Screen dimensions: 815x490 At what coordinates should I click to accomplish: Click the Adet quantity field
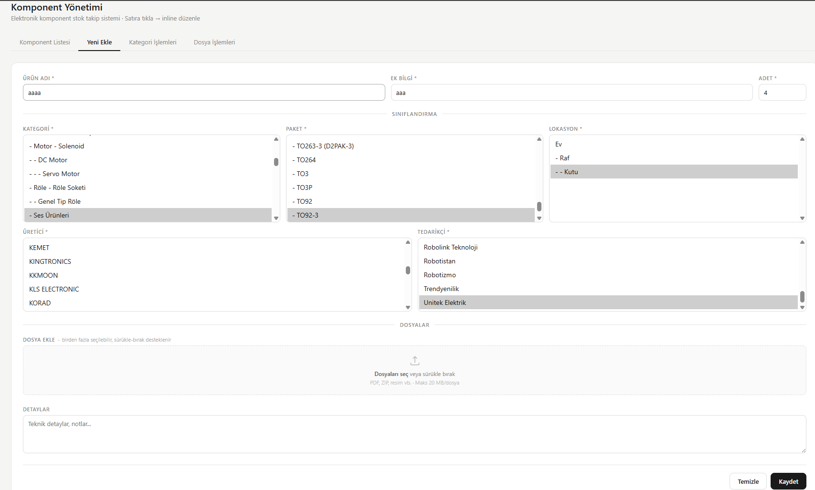tap(782, 93)
